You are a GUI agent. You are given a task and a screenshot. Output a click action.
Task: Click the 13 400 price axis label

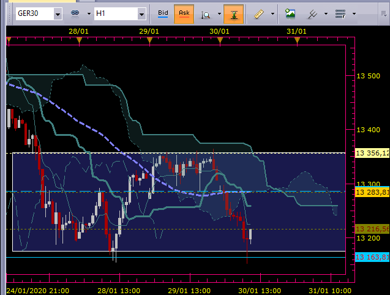click(369, 130)
